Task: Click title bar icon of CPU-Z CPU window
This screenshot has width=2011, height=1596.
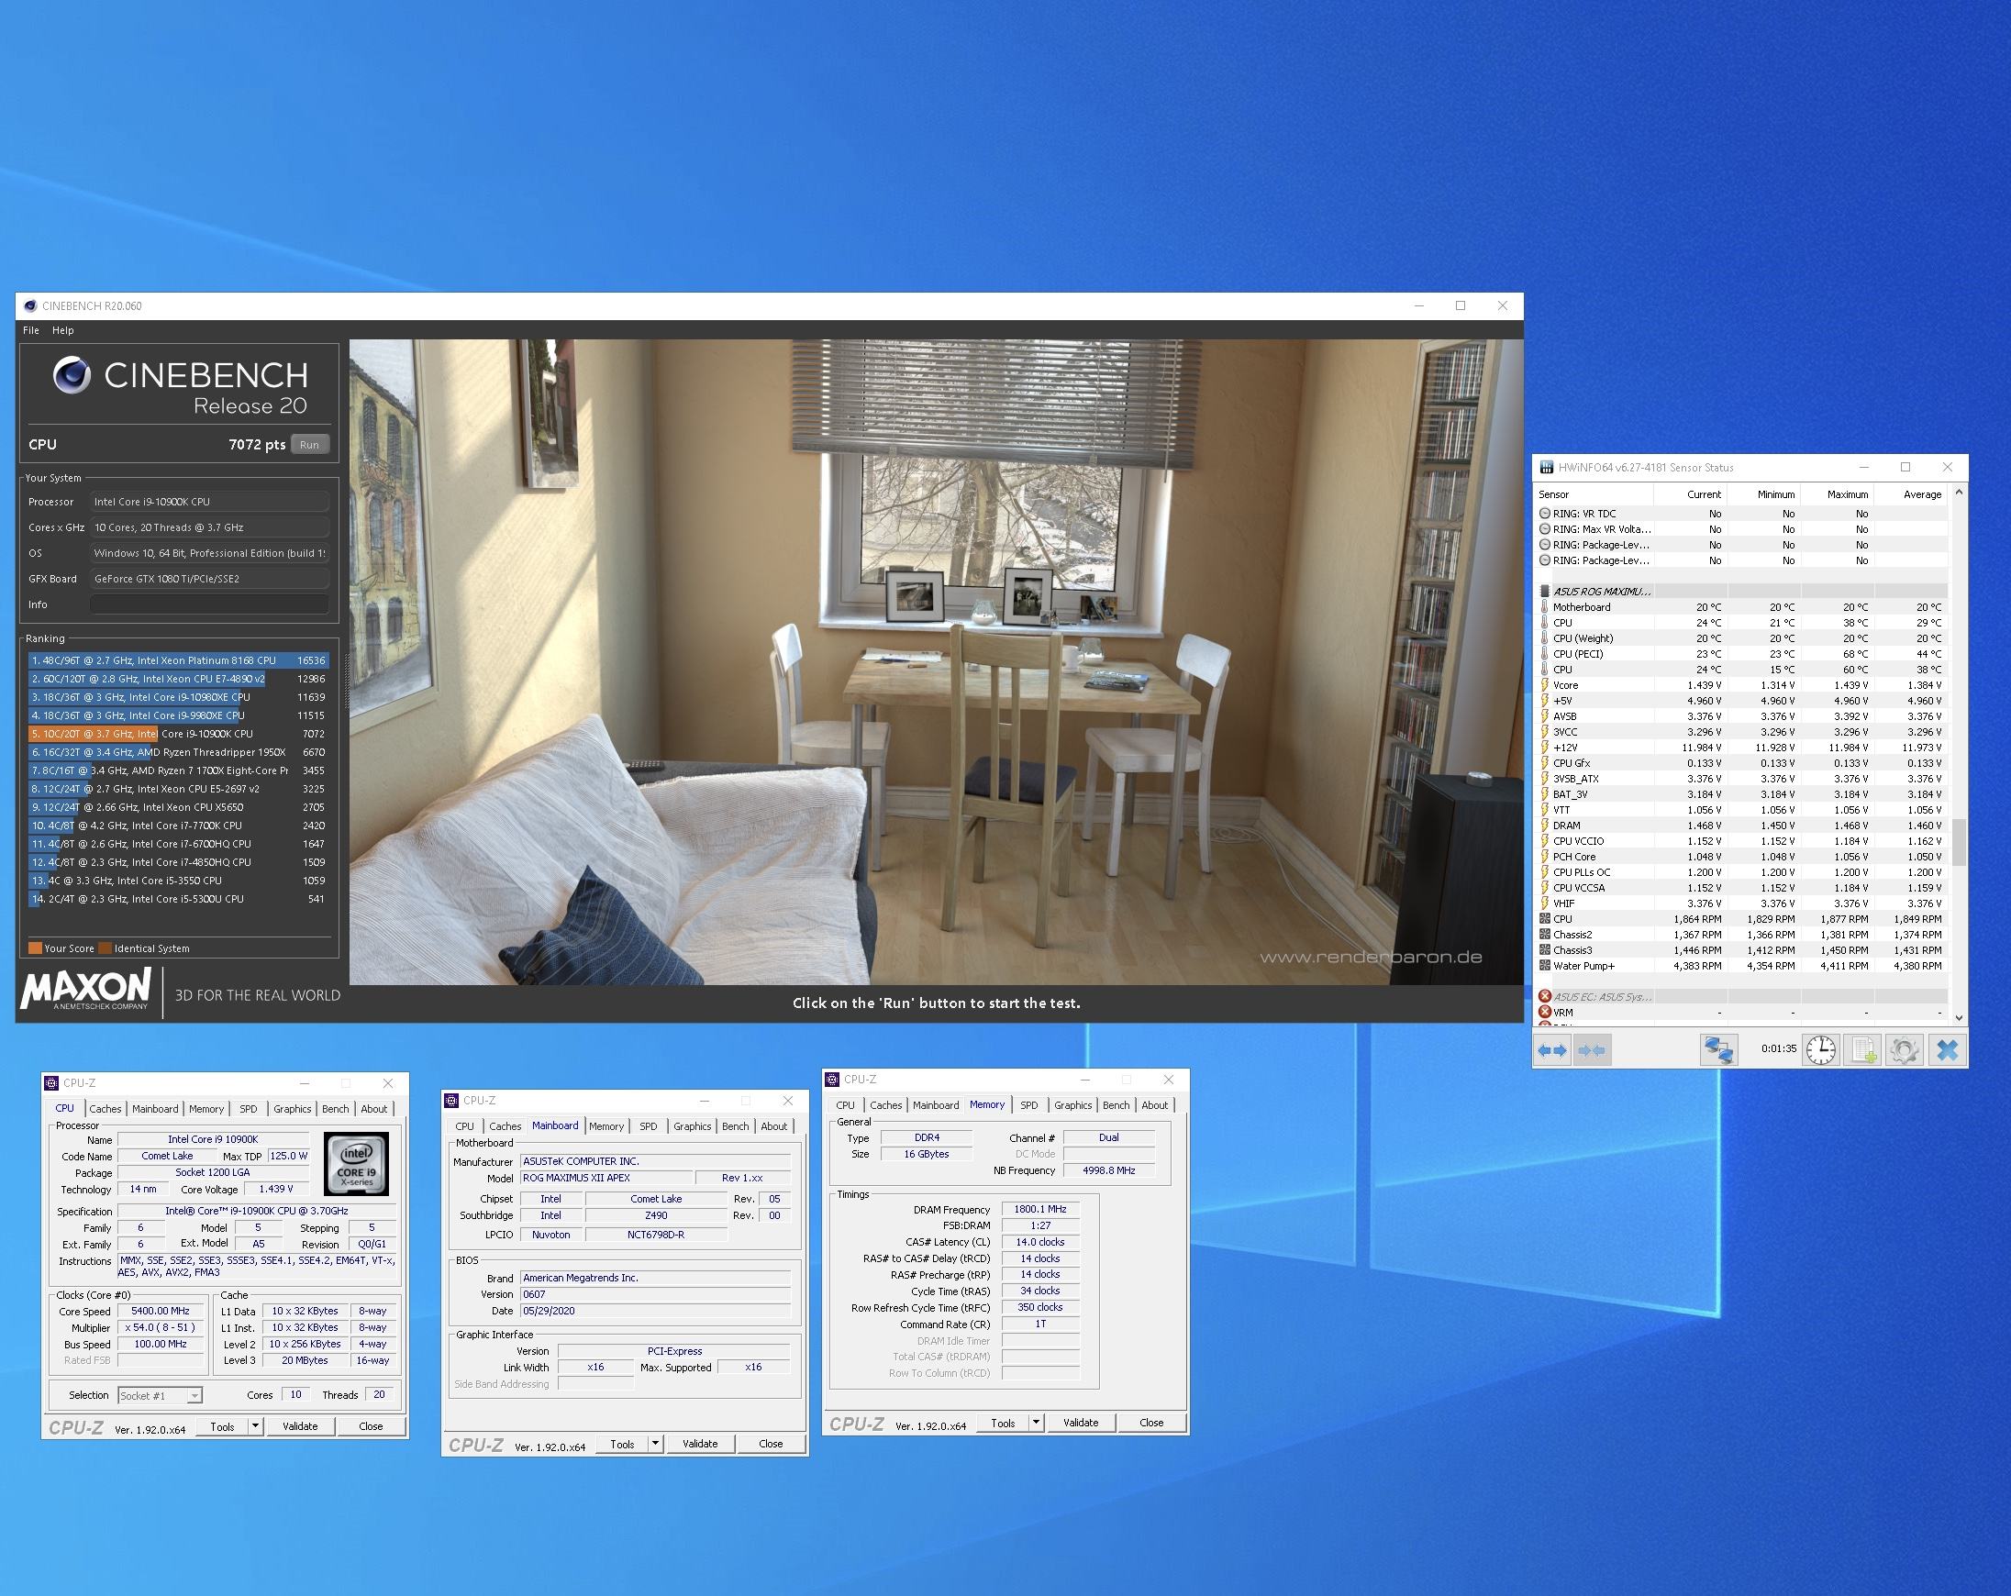Action: [51, 1083]
